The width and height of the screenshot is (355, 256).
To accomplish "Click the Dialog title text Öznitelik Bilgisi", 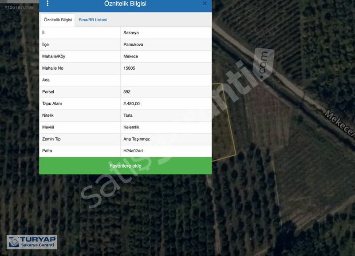I will [125, 4].
